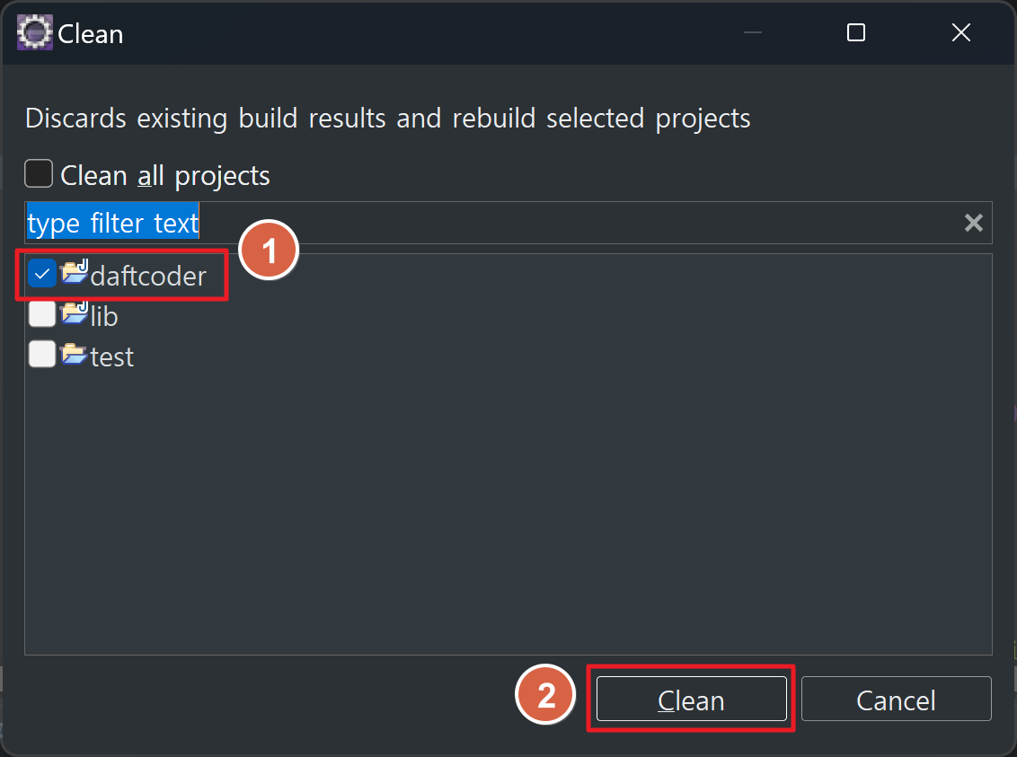Enable the Clean all projects checkbox

[38, 173]
